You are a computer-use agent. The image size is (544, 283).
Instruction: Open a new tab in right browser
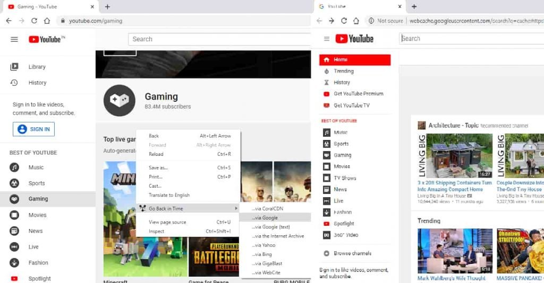click(414, 6)
